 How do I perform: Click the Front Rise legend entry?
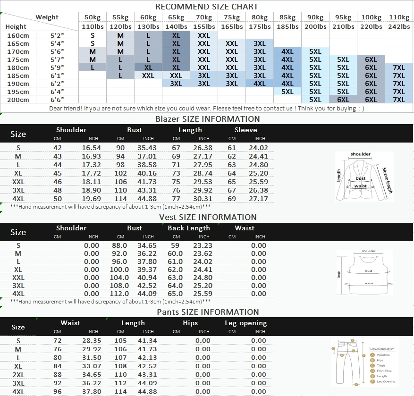coord(381,371)
